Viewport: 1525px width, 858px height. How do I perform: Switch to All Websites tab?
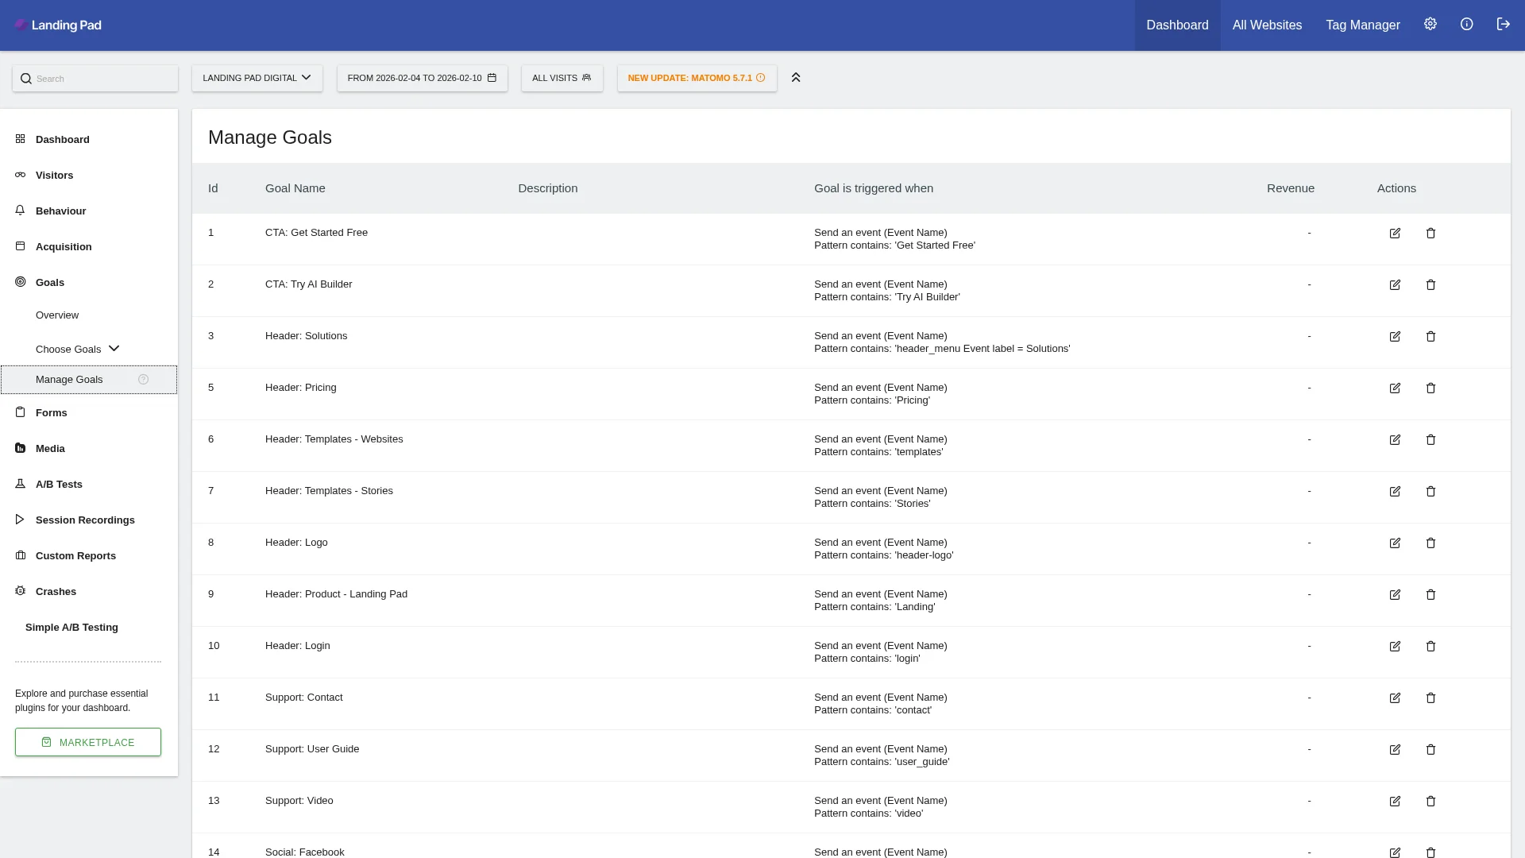[x=1267, y=25]
